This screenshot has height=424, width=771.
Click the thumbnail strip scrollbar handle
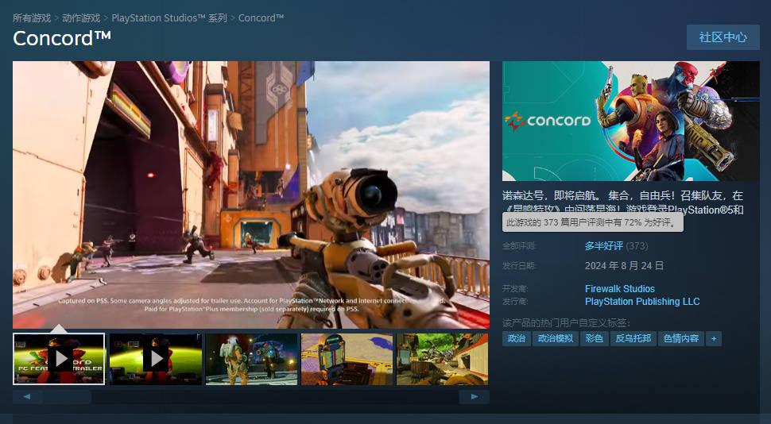coord(68,396)
